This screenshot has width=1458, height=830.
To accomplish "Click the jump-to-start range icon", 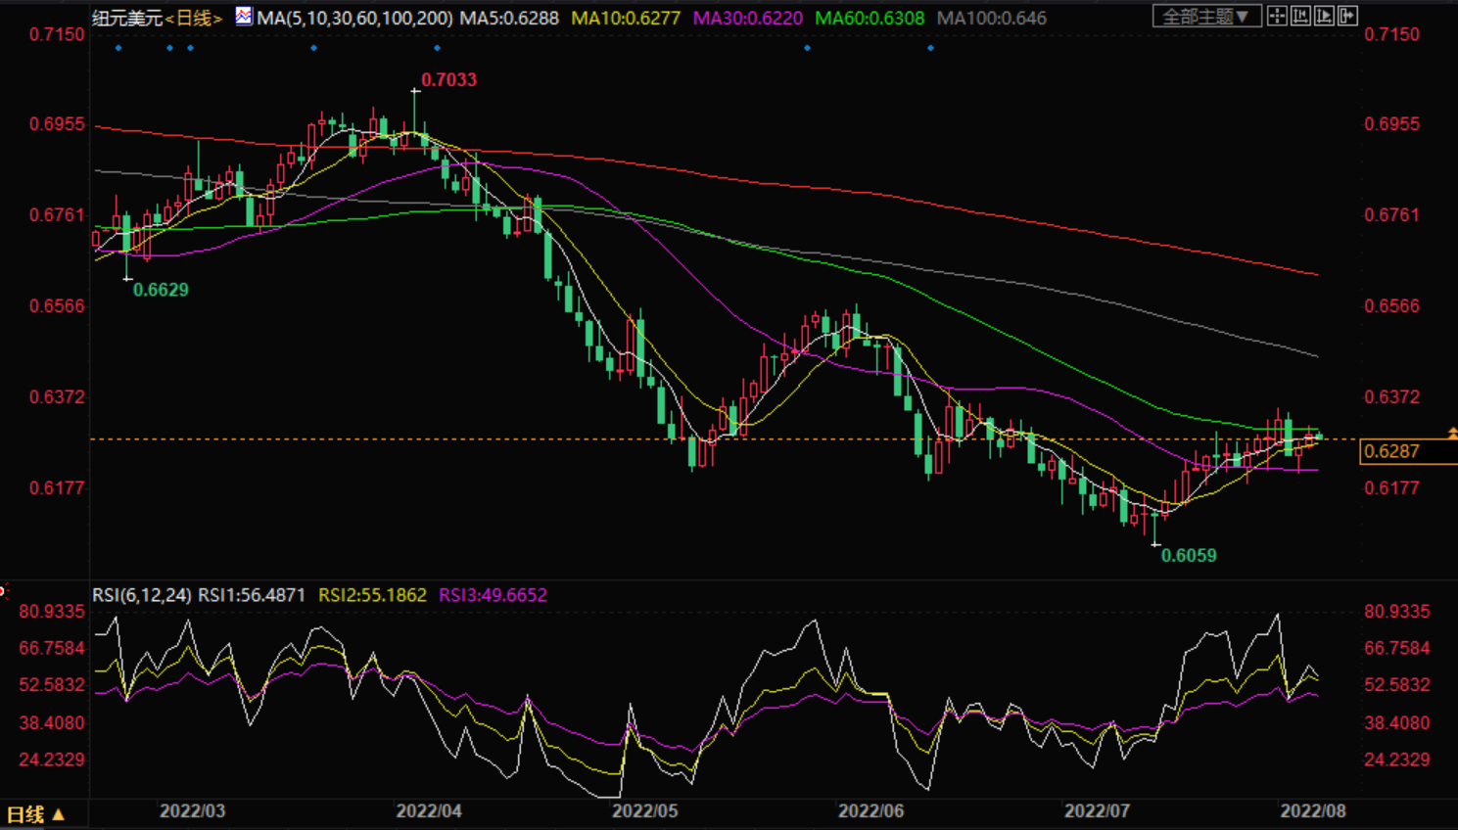I will click(1300, 16).
